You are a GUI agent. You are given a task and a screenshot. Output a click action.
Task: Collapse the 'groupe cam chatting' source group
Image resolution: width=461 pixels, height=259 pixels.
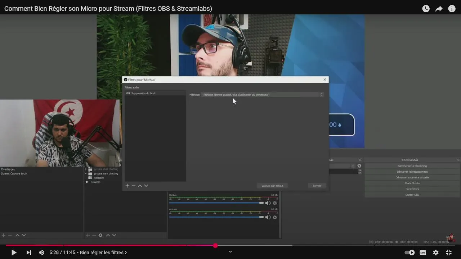tap(86, 173)
